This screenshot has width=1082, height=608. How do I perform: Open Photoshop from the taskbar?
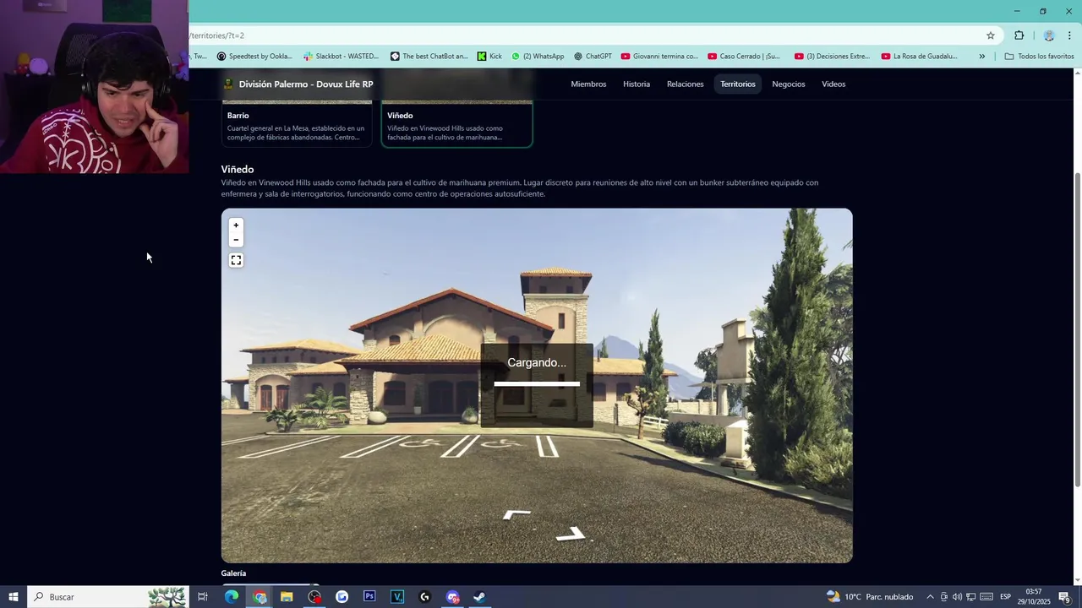tap(369, 597)
